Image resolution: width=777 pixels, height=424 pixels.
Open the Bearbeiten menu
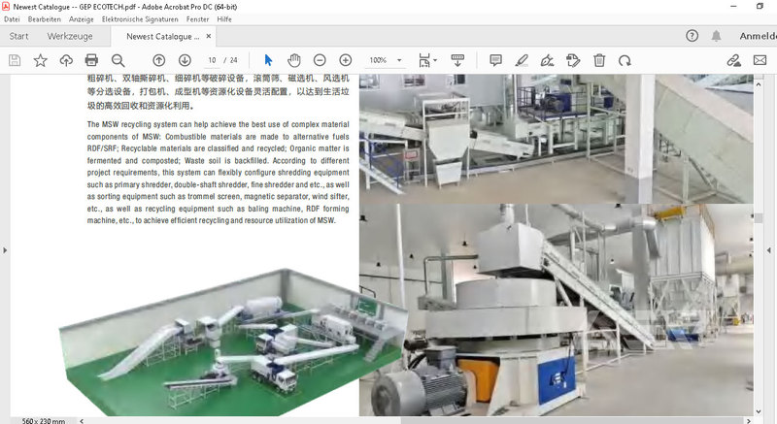[x=46, y=18]
